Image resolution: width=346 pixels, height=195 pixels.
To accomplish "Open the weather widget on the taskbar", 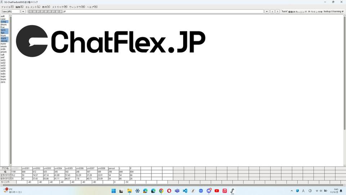I will 13,191.
